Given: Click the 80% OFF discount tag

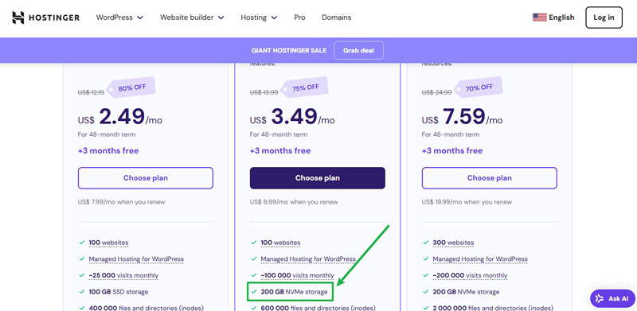Looking at the screenshot, I should point(131,87).
